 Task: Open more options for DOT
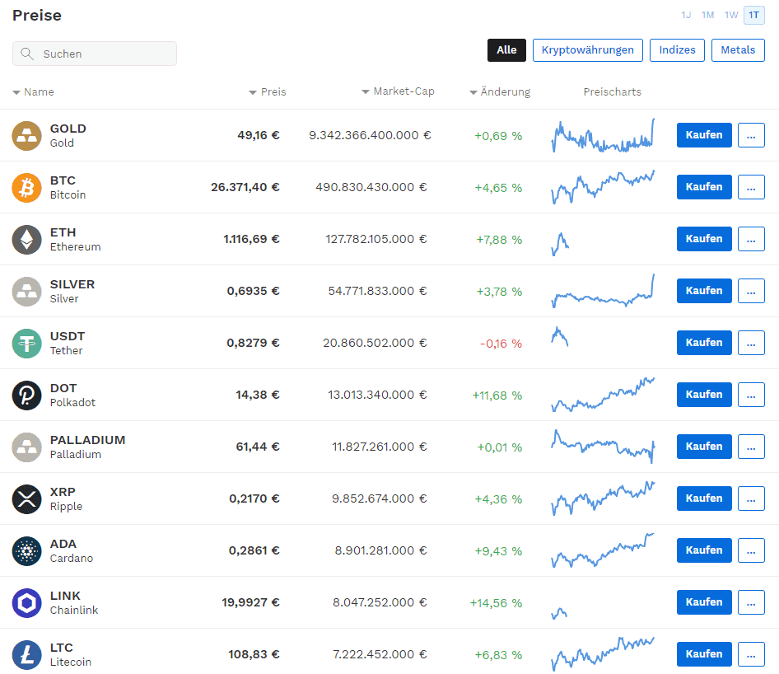point(751,395)
